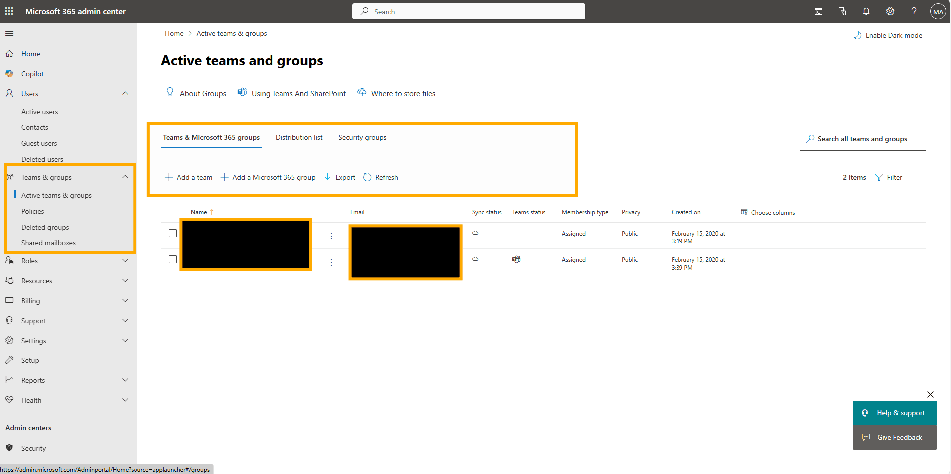Open the app launcher waffle menu
Screen dimensions: 951x474
pos(9,11)
